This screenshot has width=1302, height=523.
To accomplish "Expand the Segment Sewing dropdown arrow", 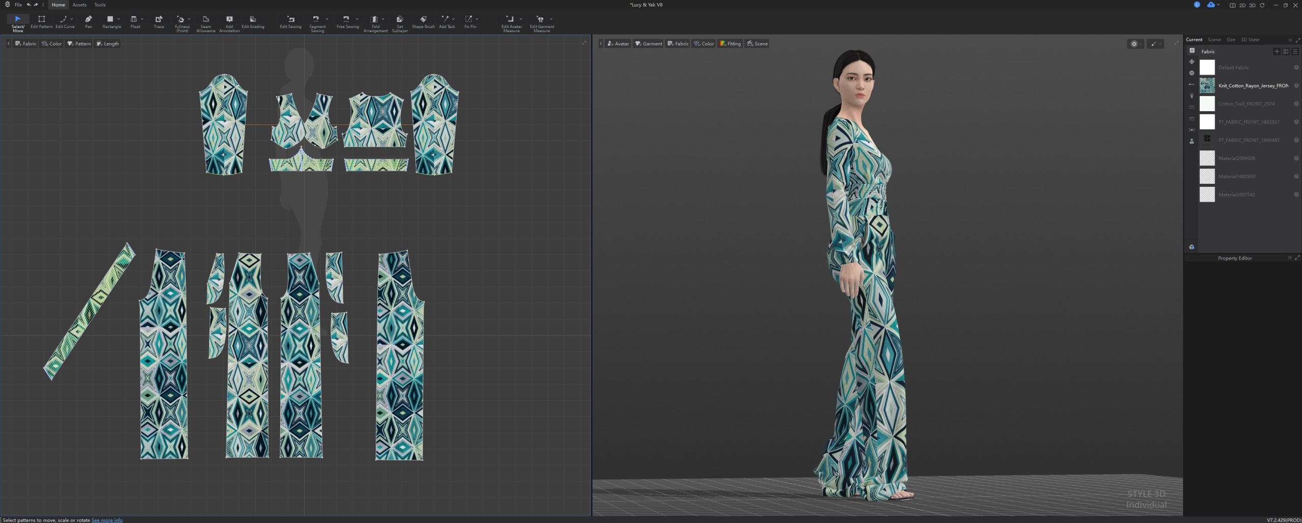I will click(x=327, y=19).
